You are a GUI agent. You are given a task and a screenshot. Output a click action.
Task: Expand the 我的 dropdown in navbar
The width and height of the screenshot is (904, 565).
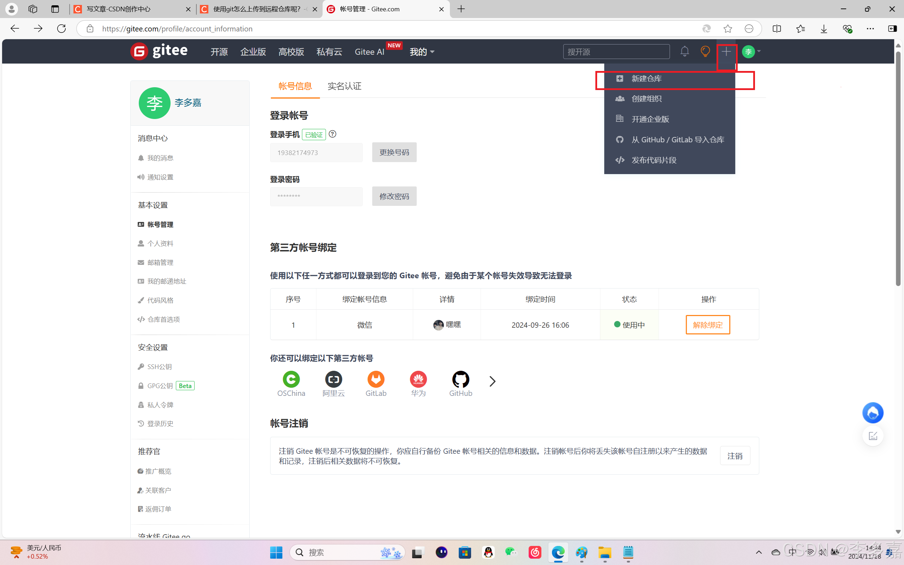422,52
